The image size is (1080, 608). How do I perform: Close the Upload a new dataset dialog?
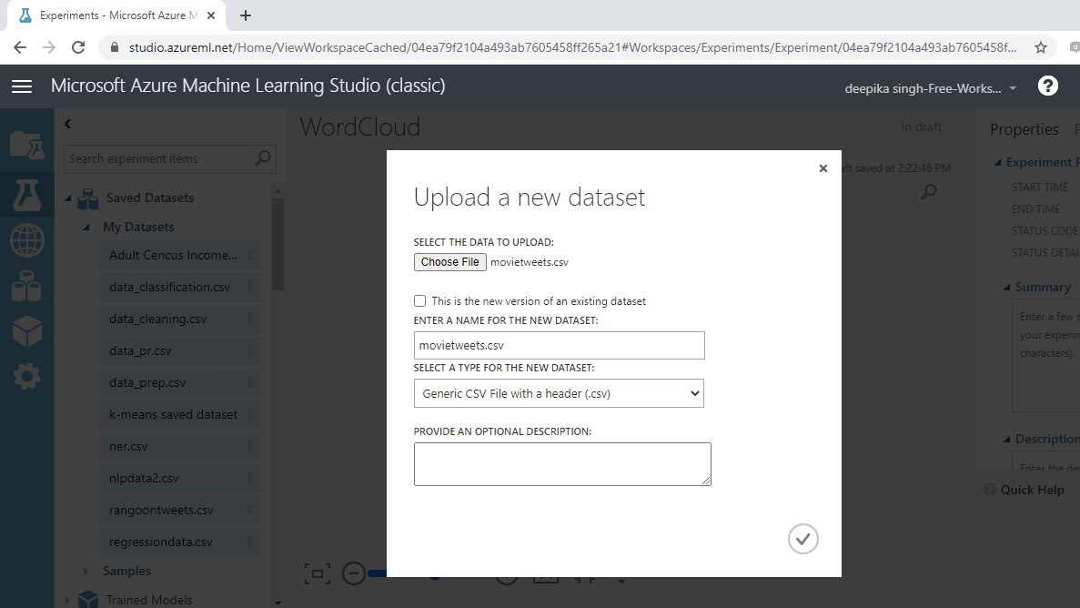823,168
